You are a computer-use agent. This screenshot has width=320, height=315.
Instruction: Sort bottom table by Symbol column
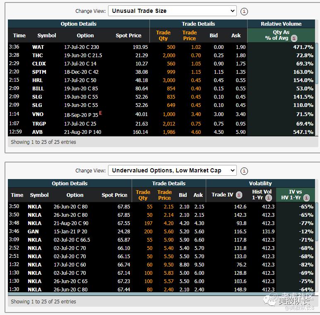(39, 195)
